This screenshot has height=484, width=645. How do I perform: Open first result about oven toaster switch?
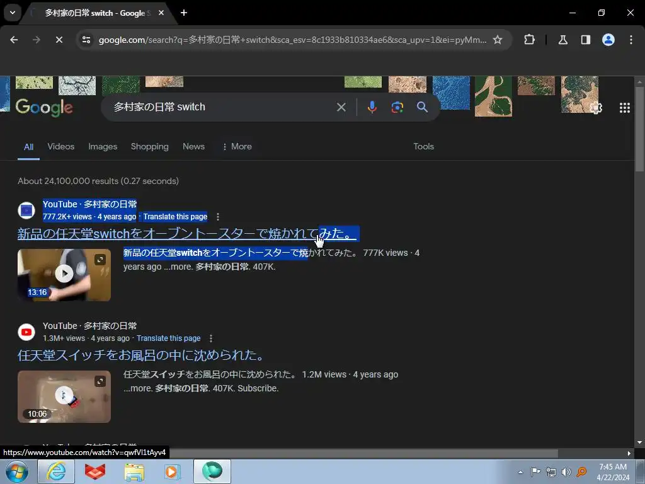pos(187,234)
